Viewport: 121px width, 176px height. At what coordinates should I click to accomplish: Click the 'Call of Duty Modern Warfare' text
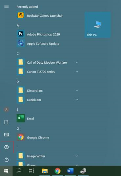pos(47,62)
